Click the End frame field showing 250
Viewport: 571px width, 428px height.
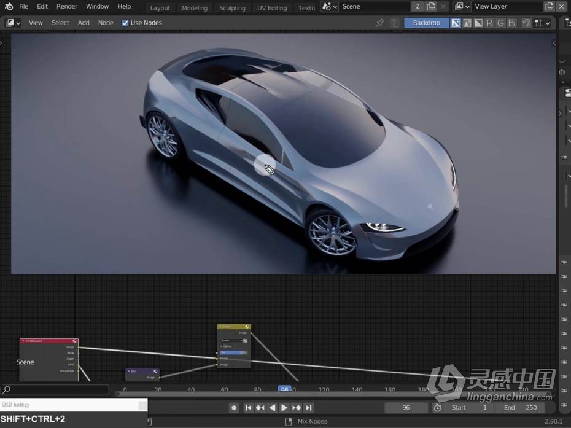(x=520, y=408)
